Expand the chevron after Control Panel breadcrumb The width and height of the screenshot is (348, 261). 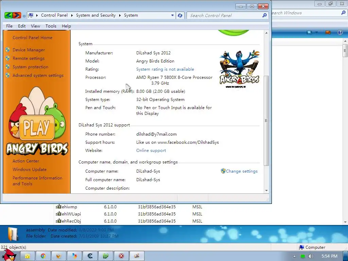point(72,15)
